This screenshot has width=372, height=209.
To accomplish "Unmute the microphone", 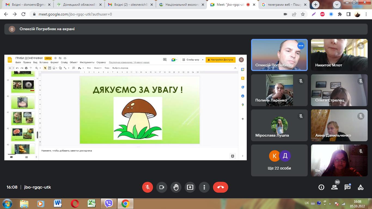I will coord(148,187).
